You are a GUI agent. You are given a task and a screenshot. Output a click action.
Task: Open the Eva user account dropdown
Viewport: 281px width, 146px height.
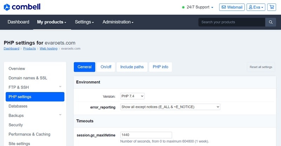pos(256,7)
